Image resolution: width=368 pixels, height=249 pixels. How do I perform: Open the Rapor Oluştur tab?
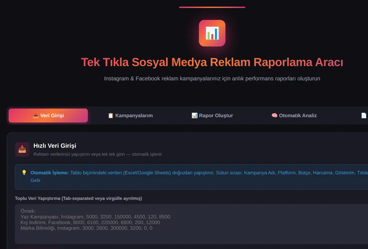pyautogui.click(x=212, y=115)
